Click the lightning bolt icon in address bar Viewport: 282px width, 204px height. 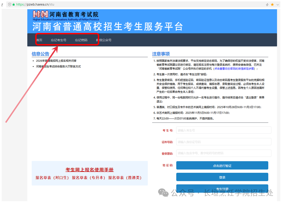coord(267,4)
